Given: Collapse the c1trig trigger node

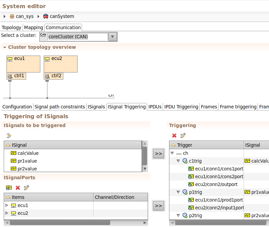Looking at the screenshot, I should click(178, 161).
